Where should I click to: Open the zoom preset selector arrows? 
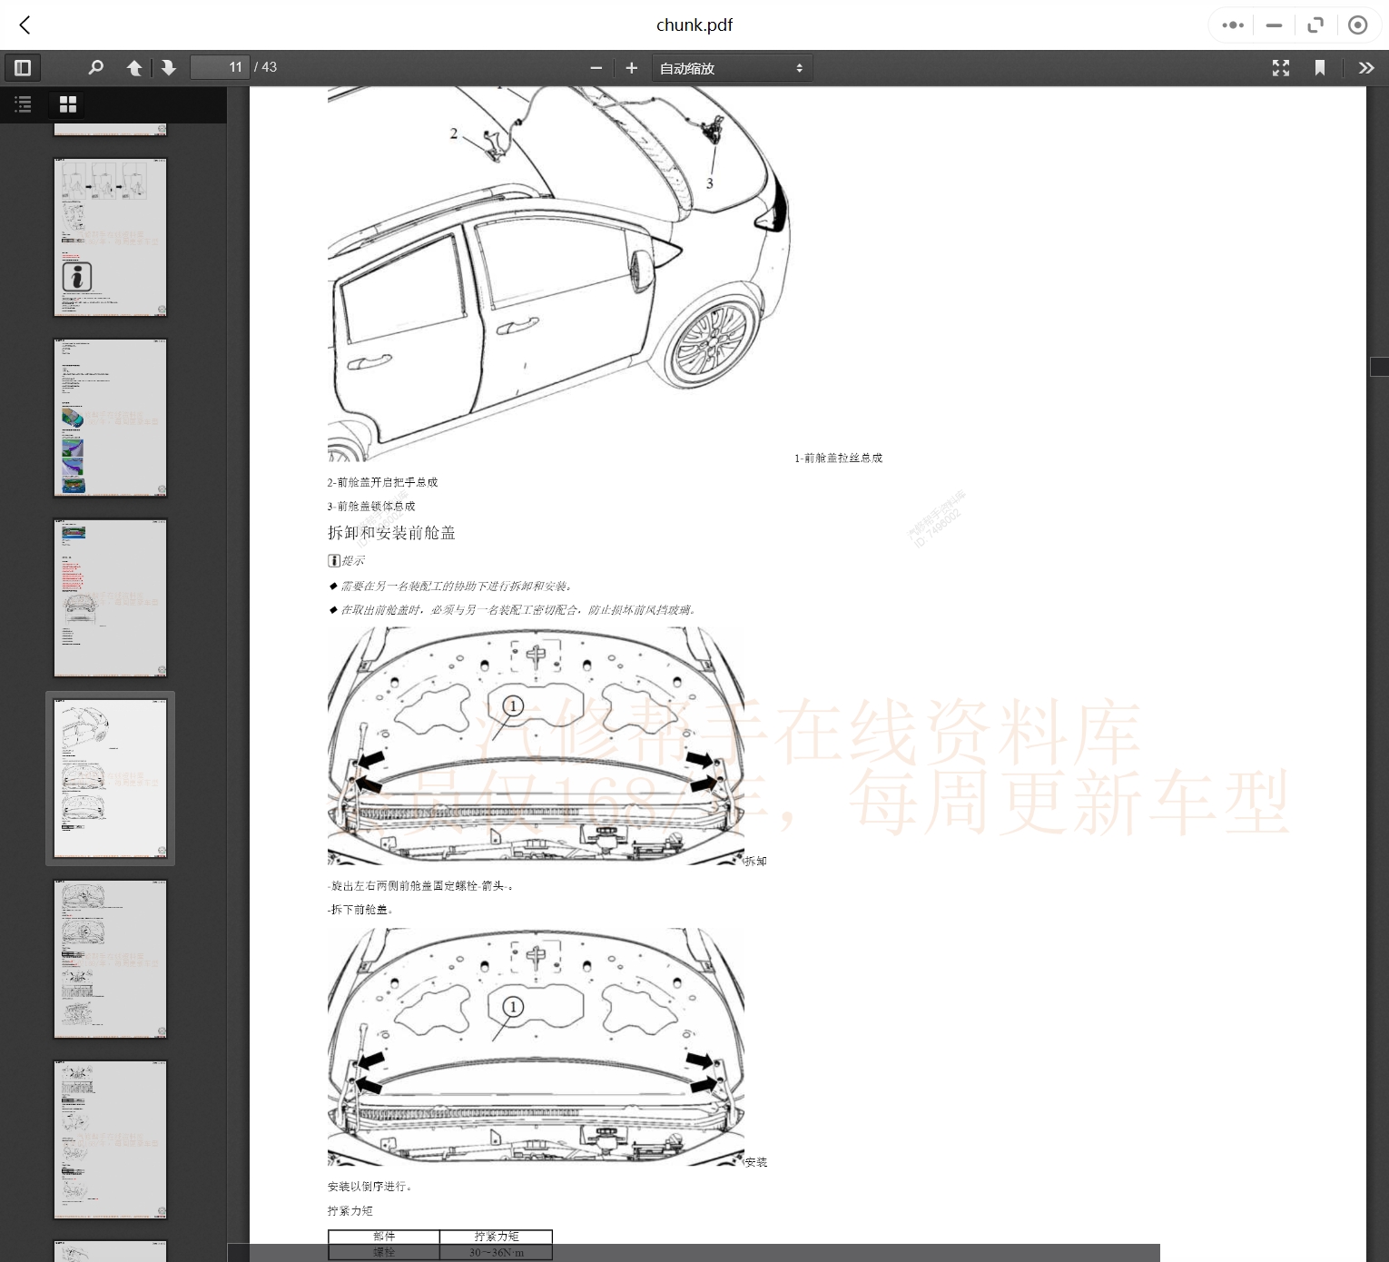[798, 67]
